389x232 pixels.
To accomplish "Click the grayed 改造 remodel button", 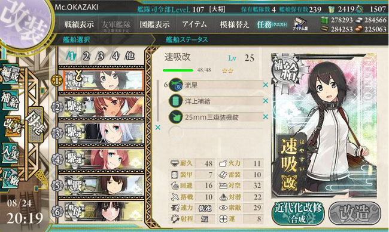I will [x=355, y=213].
